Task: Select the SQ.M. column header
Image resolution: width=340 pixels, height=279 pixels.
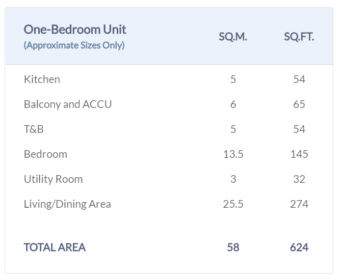Action: point(233,37)
